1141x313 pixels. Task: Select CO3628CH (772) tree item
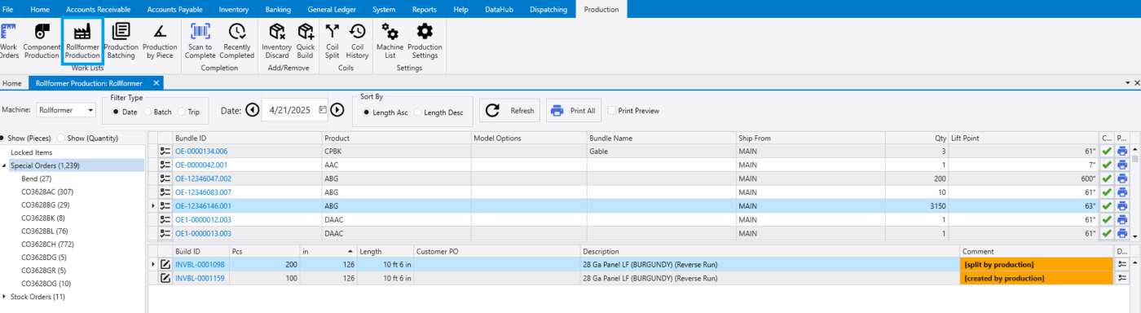pos(48,244)
